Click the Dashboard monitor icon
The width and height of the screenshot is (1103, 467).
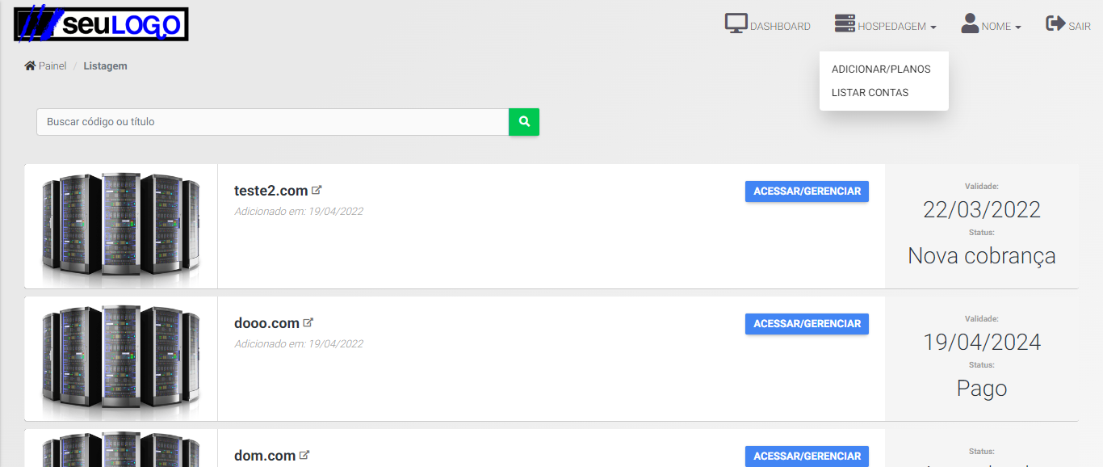[x=736, y=24]
